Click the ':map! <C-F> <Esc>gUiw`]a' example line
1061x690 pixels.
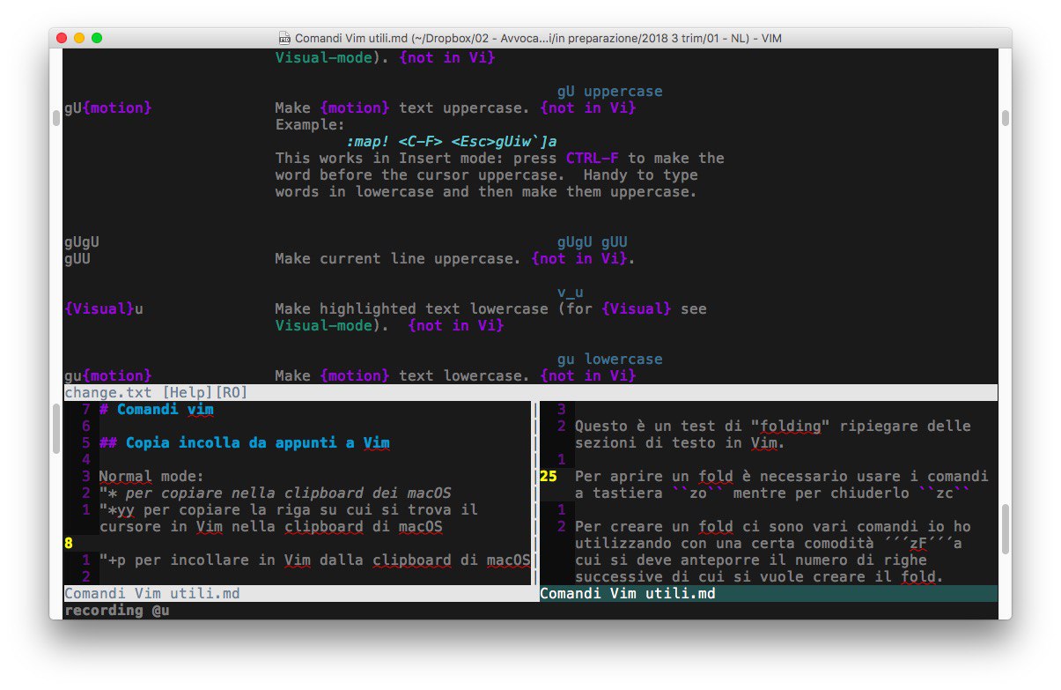tap(452, 142)
